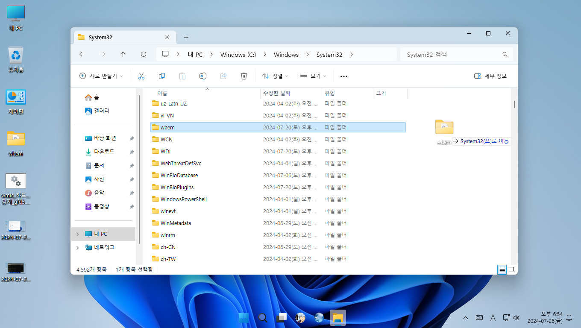Refresh the System32 folder view
The width and height of the screenshot is (581, 328).
[x=144, y=54]
